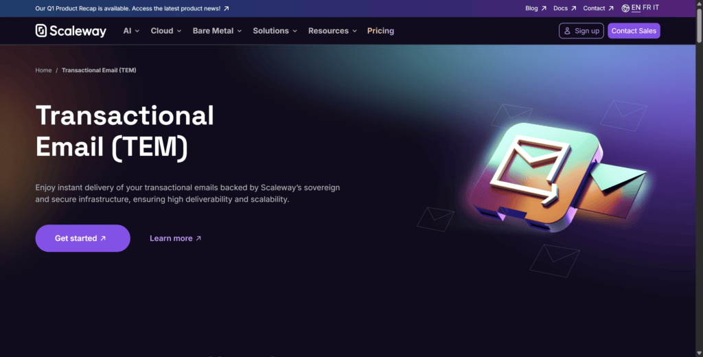This screenshot has height=357, width=703.
Task: Expand the AI menu chevron
Action: [x=137, y=31]
